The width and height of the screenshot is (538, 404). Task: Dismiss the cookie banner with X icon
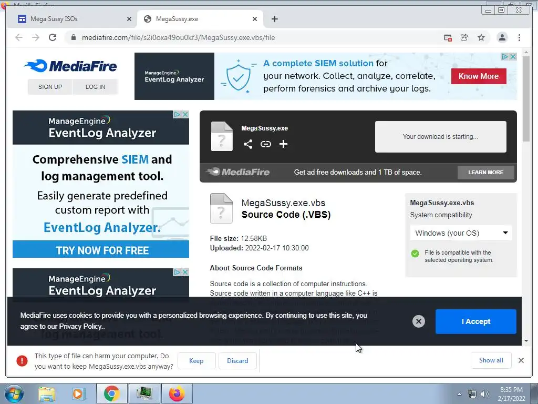pyautogui.click(x=419, y=321)
